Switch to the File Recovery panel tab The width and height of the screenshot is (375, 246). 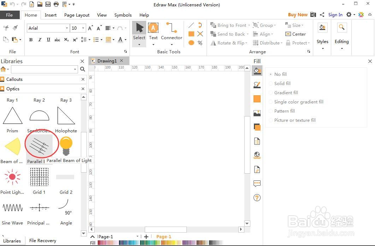[x=43, y=240]
